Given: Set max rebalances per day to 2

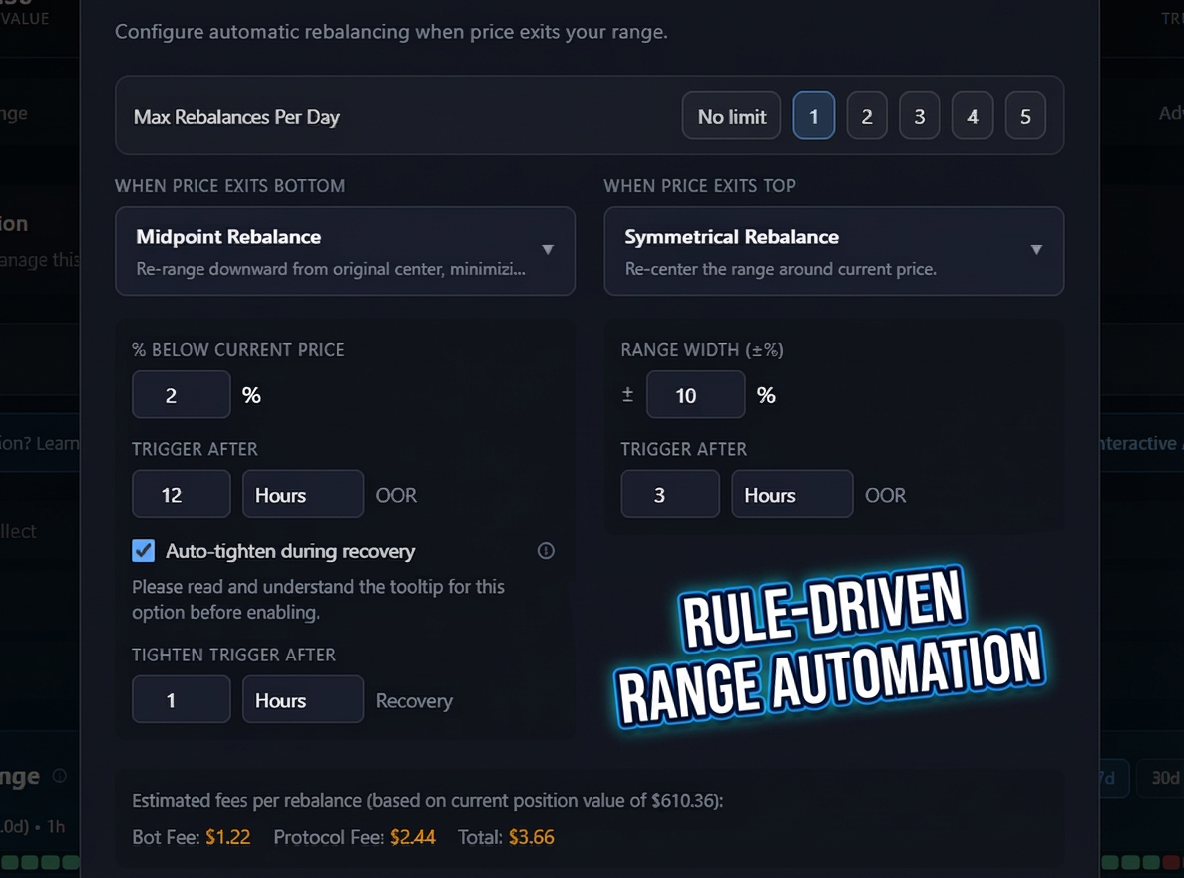Looking at the screenshot, I should (x=866, y=116).
